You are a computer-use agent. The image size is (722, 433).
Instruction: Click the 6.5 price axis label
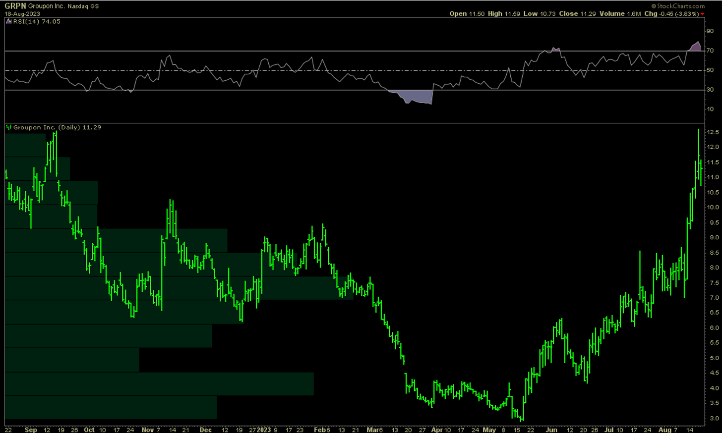pos(714,313)
